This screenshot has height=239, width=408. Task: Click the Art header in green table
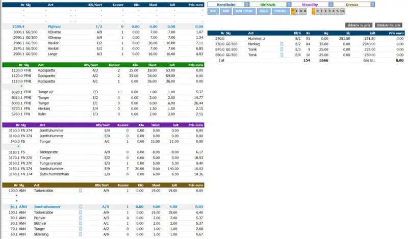coord(41,65)
